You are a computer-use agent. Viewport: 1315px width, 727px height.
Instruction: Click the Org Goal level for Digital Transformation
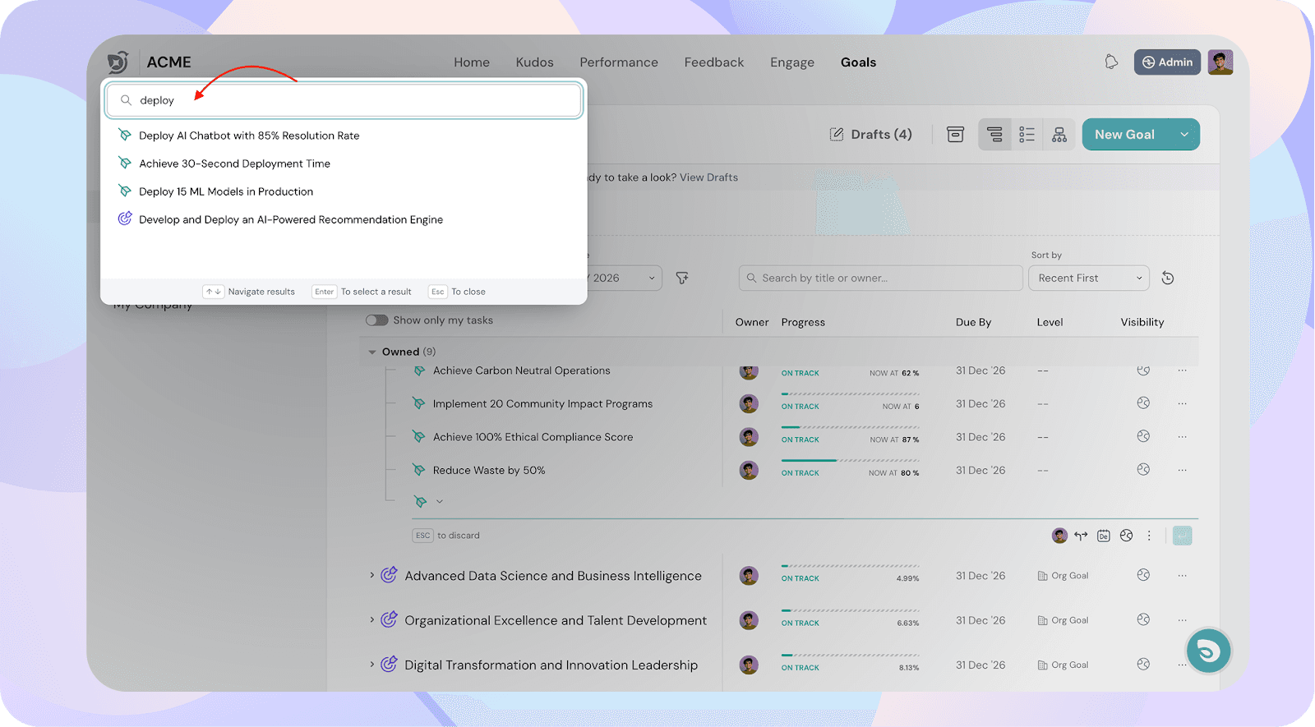pos(1063,665)
